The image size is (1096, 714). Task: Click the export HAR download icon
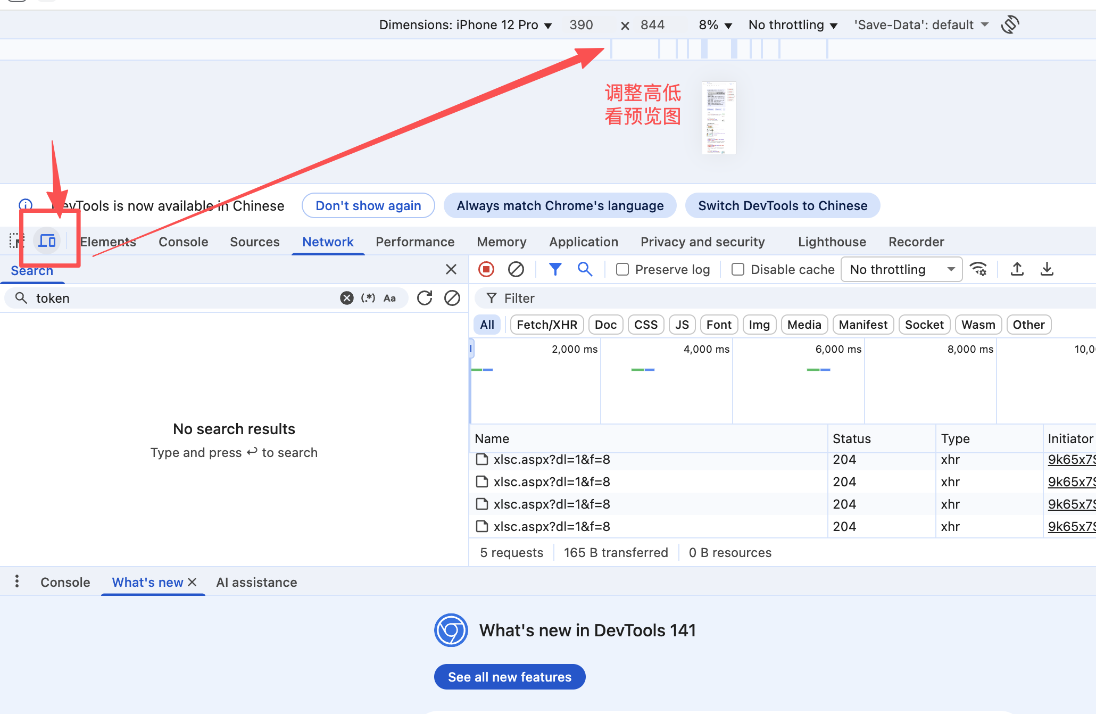pos(1047,269)
